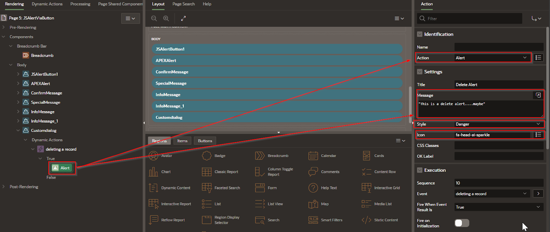
Task: Expand the JSAlertButton1 tree node
Action: (18, 74)
